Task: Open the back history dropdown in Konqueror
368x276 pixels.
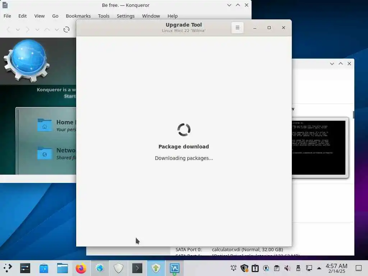Action: 18,30
